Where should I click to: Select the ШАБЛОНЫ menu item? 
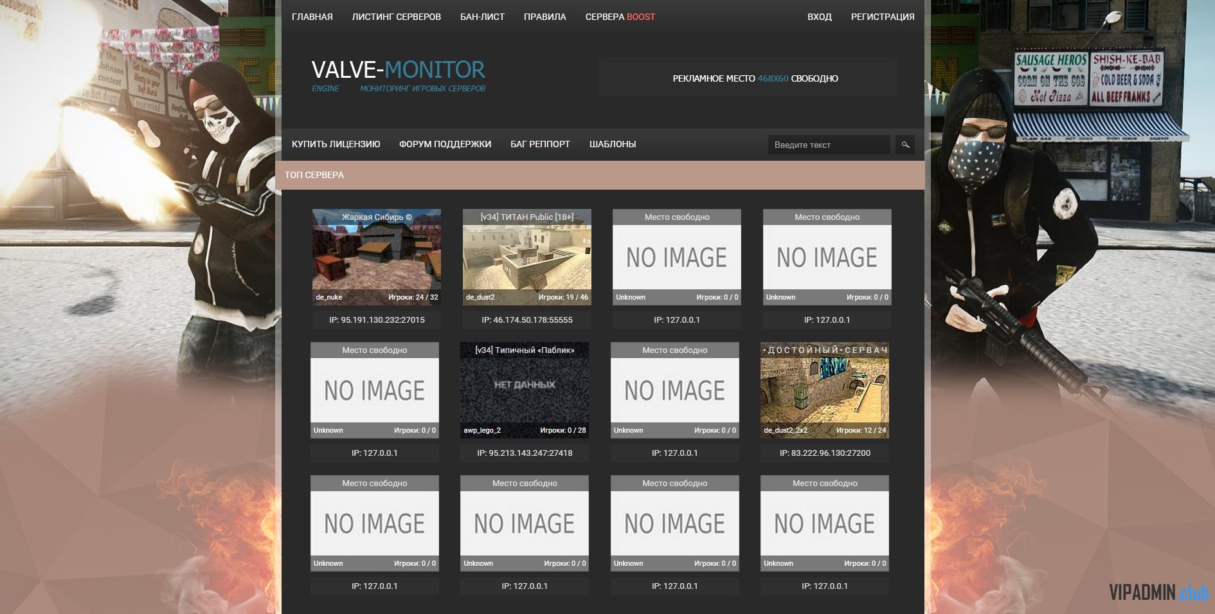[612, 144]
